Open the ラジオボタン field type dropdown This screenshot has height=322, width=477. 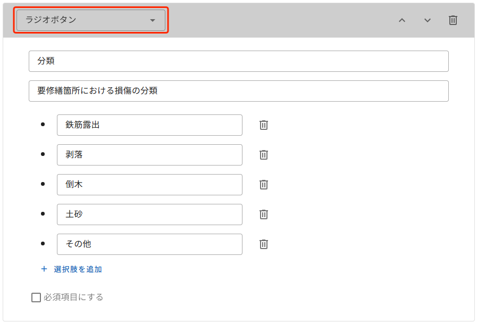90,20
